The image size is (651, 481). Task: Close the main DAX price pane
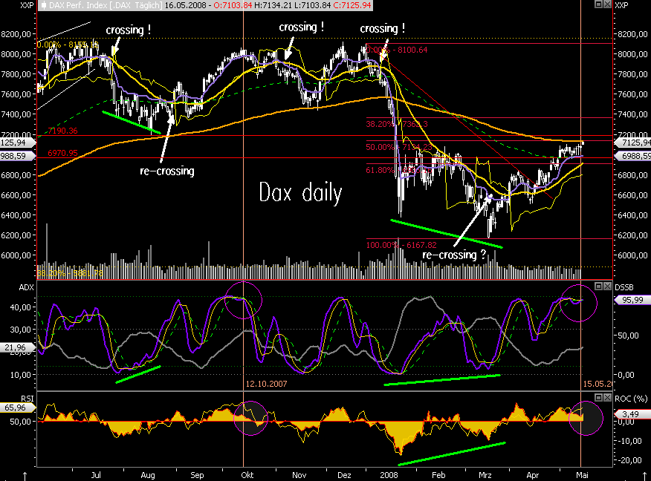pyautogui.click(x=607, y=4)
